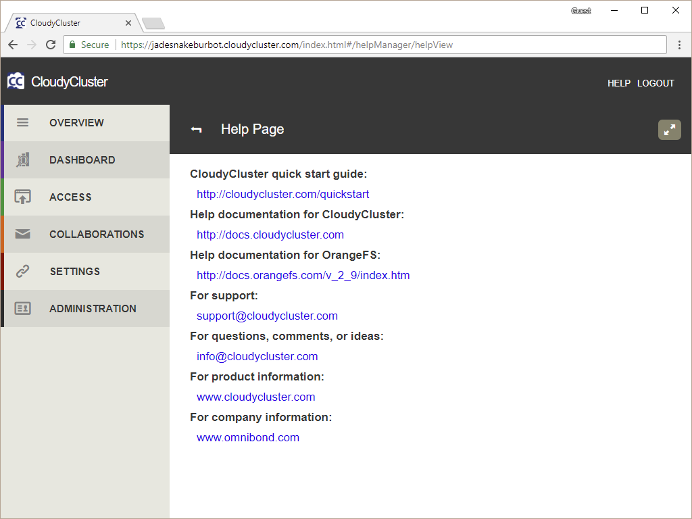The image size is (692, 519).
Task: Close the browser window
Action: [x=675, y=11]
